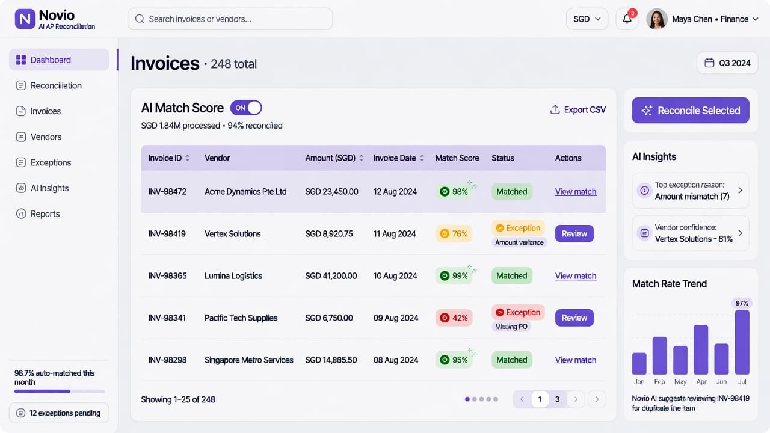Click the Amount variance tag
Image resolution: width=770 pixels, height=433 pixels.
coord(519,242)
